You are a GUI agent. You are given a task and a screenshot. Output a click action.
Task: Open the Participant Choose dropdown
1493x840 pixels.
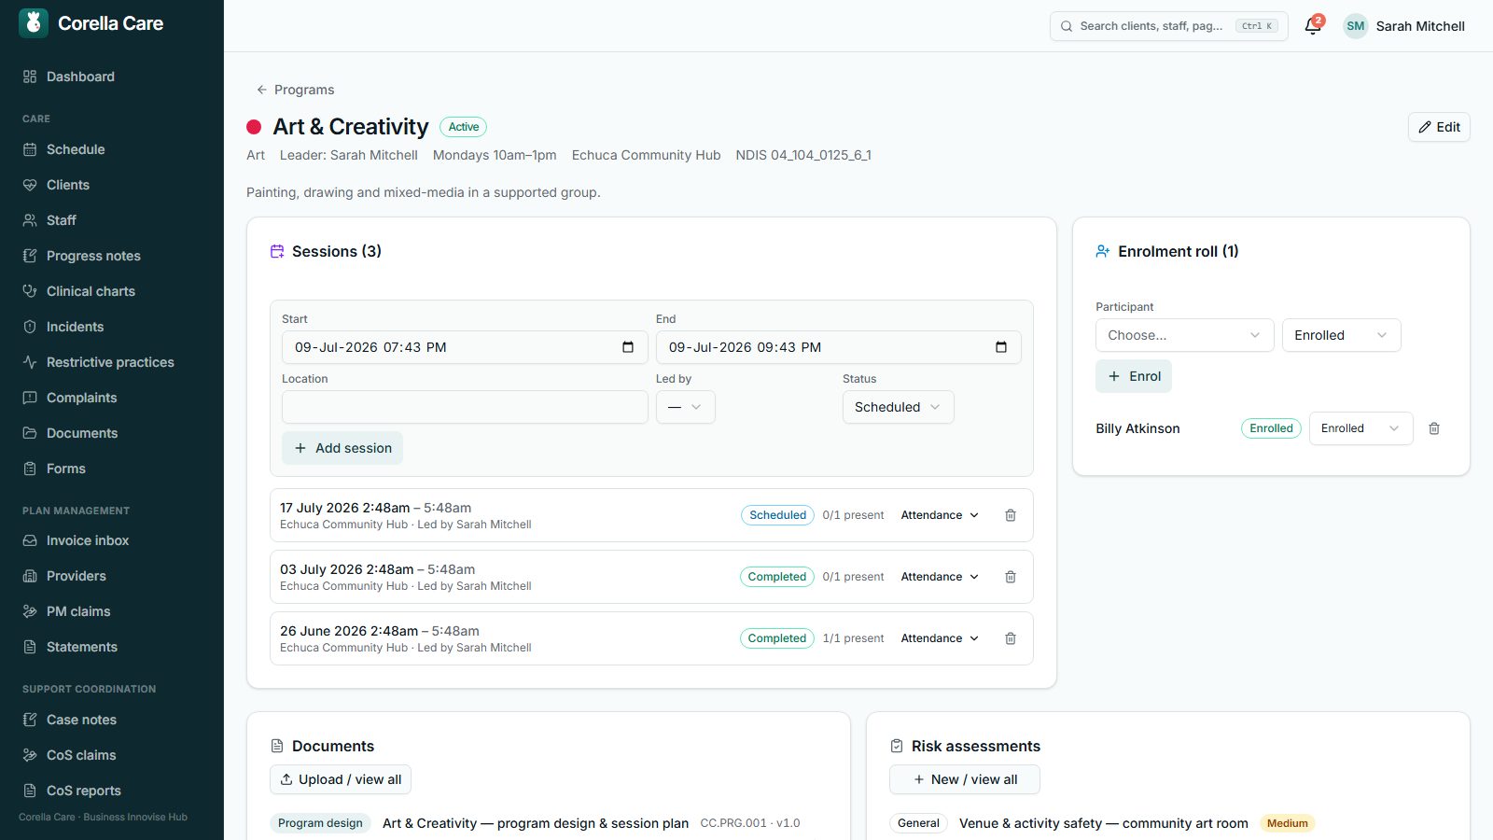click(x=1184, y=335)
